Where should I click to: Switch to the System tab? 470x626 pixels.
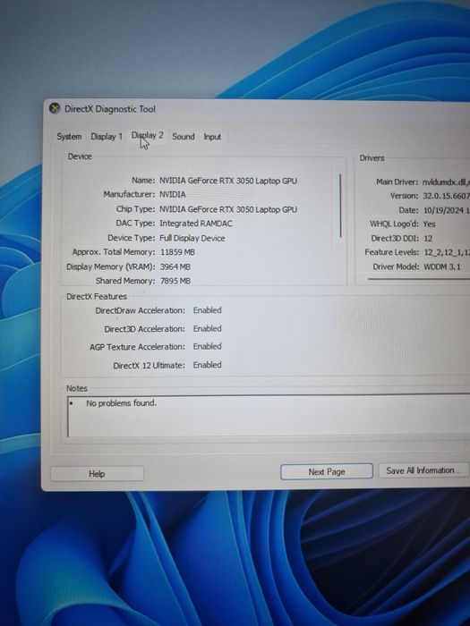tap(69, 137)
